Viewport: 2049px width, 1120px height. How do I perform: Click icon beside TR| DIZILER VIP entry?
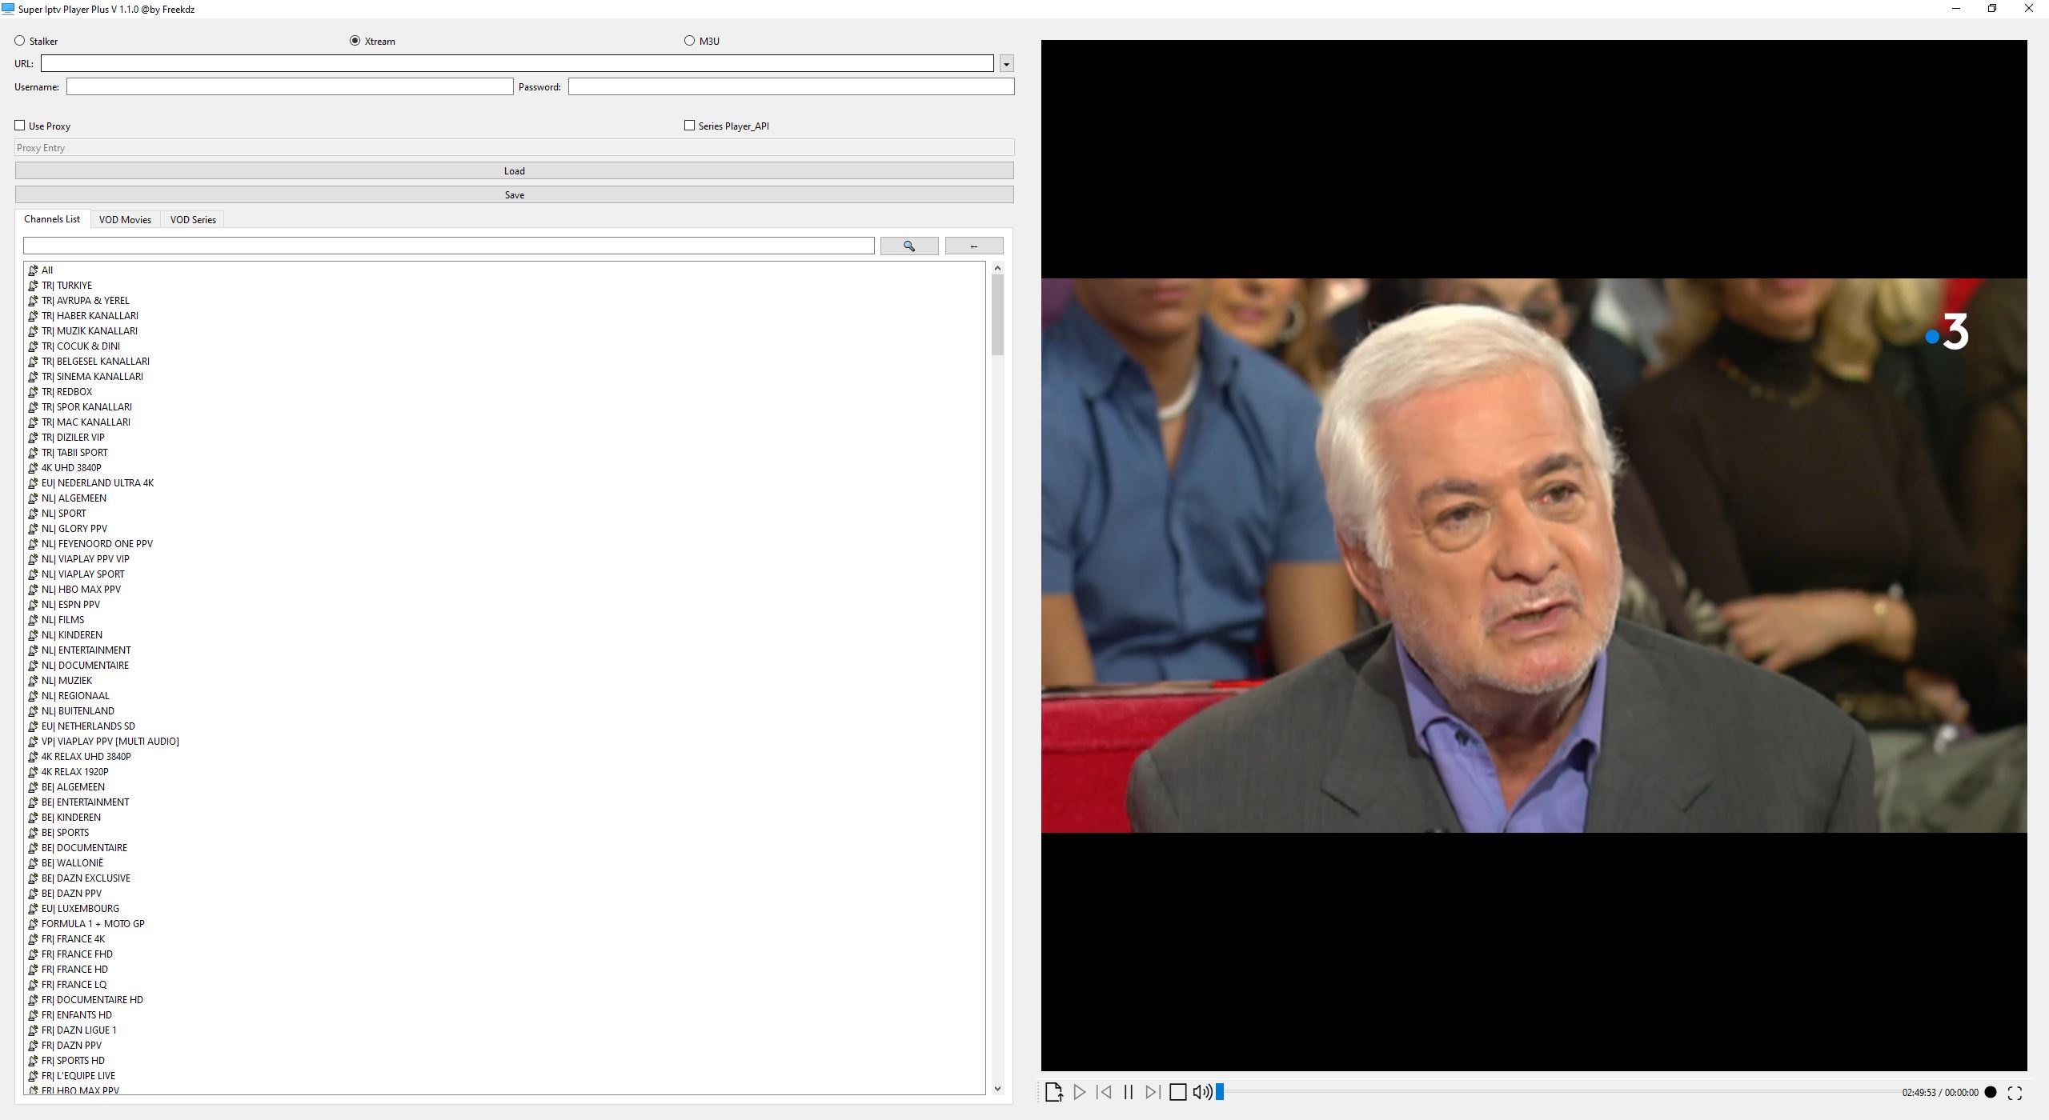point(33,438)
